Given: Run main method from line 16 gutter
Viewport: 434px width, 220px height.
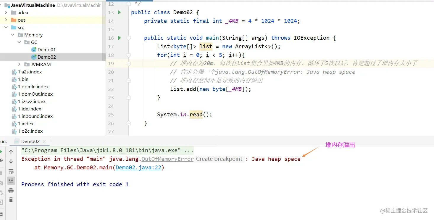Looking at the screenshot, I should click(120, 38).
